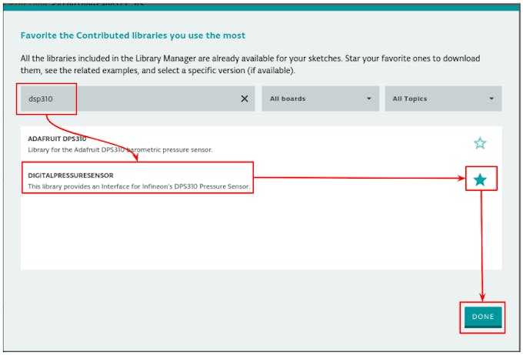Click blank dialog area left of DONE
Screen dimensions: 523x355
point(231,316)
